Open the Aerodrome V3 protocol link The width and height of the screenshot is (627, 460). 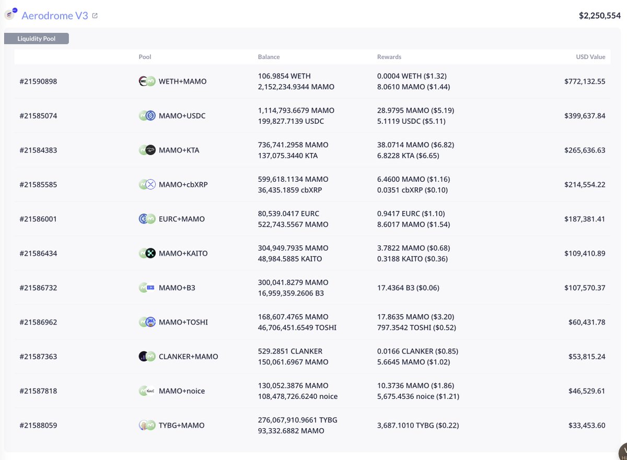(55, 16)
